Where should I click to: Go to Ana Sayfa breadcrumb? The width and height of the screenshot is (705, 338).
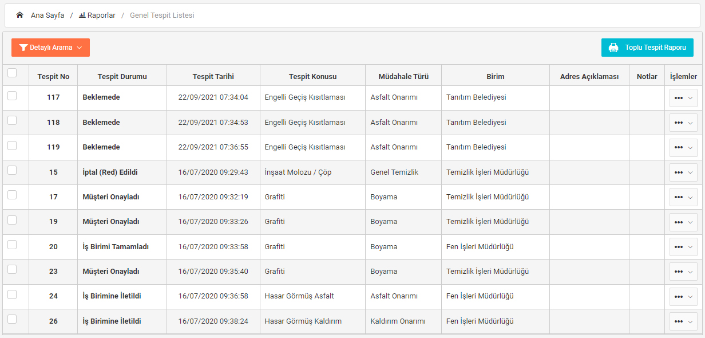[47, 15]
